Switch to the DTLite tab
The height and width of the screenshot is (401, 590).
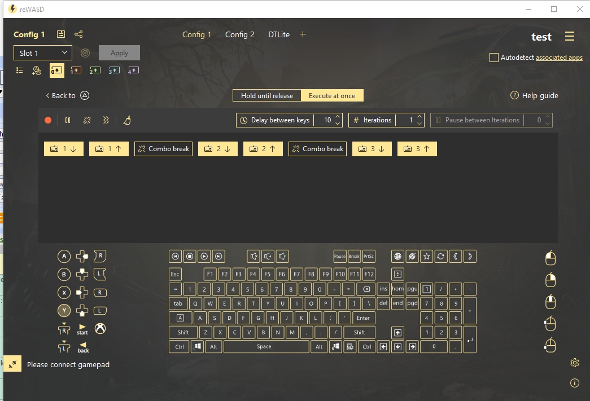(x=279, y=34)
